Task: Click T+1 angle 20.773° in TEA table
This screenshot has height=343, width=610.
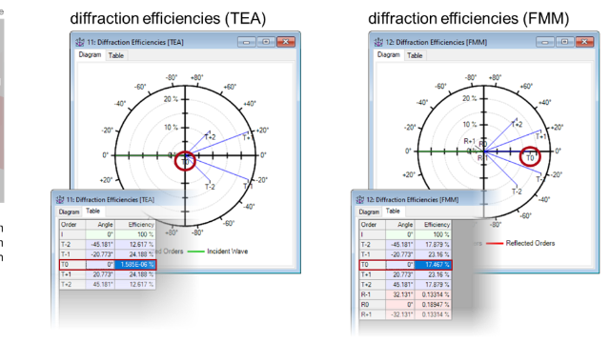Action: [x=100, y=274]
